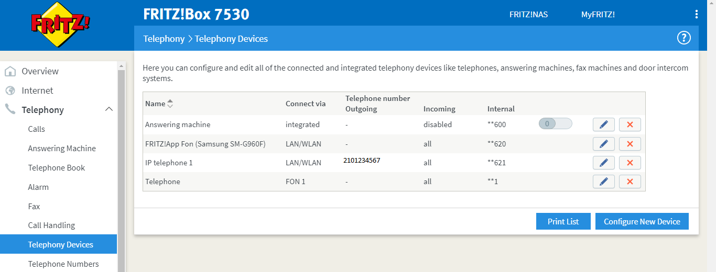Collapse the Telephony menu chevron
Screen dimensions: 716x272
click(x=109, y=109)
